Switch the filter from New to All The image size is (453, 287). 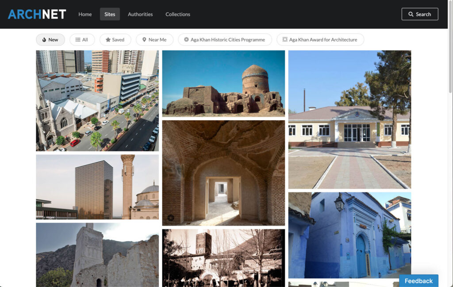pyautogui.click(x=82, y=39)
